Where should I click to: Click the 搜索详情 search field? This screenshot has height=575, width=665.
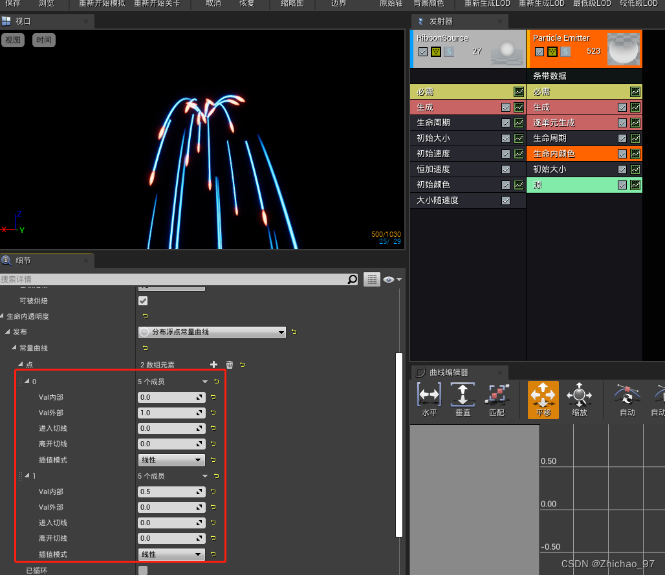pos(174,279)
